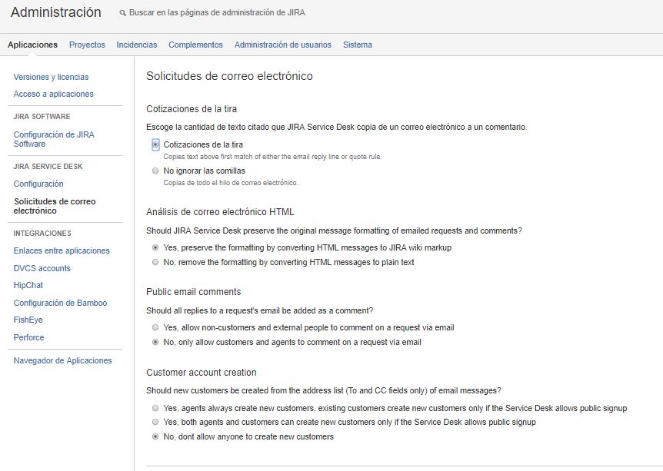663x471 pixels.
Task: Click the Public email comments heading
Action: 194,292
